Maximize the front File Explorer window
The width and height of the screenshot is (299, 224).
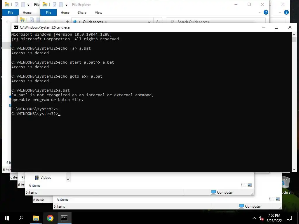[x=249, y=4]
